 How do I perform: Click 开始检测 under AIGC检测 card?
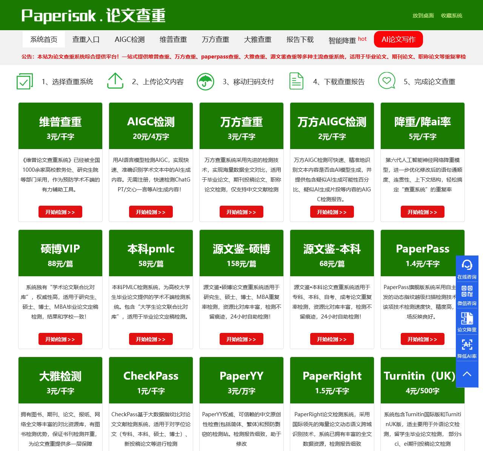point(151,212)
